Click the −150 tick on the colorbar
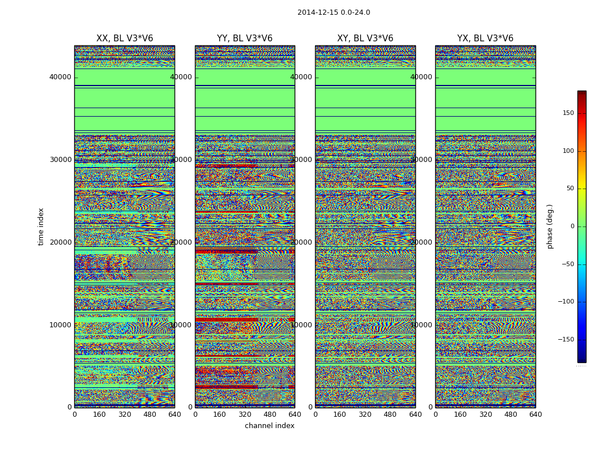The height and width of the screenshot is (453, 595). click(566, 339)
